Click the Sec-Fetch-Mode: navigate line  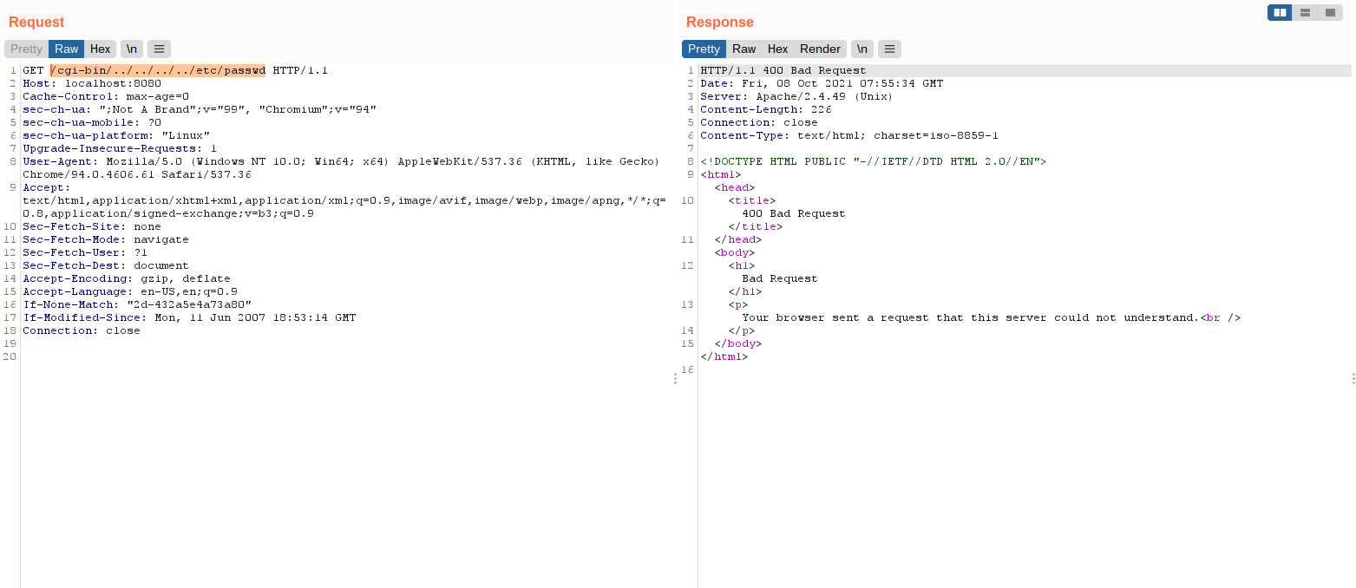pos(106,239)
